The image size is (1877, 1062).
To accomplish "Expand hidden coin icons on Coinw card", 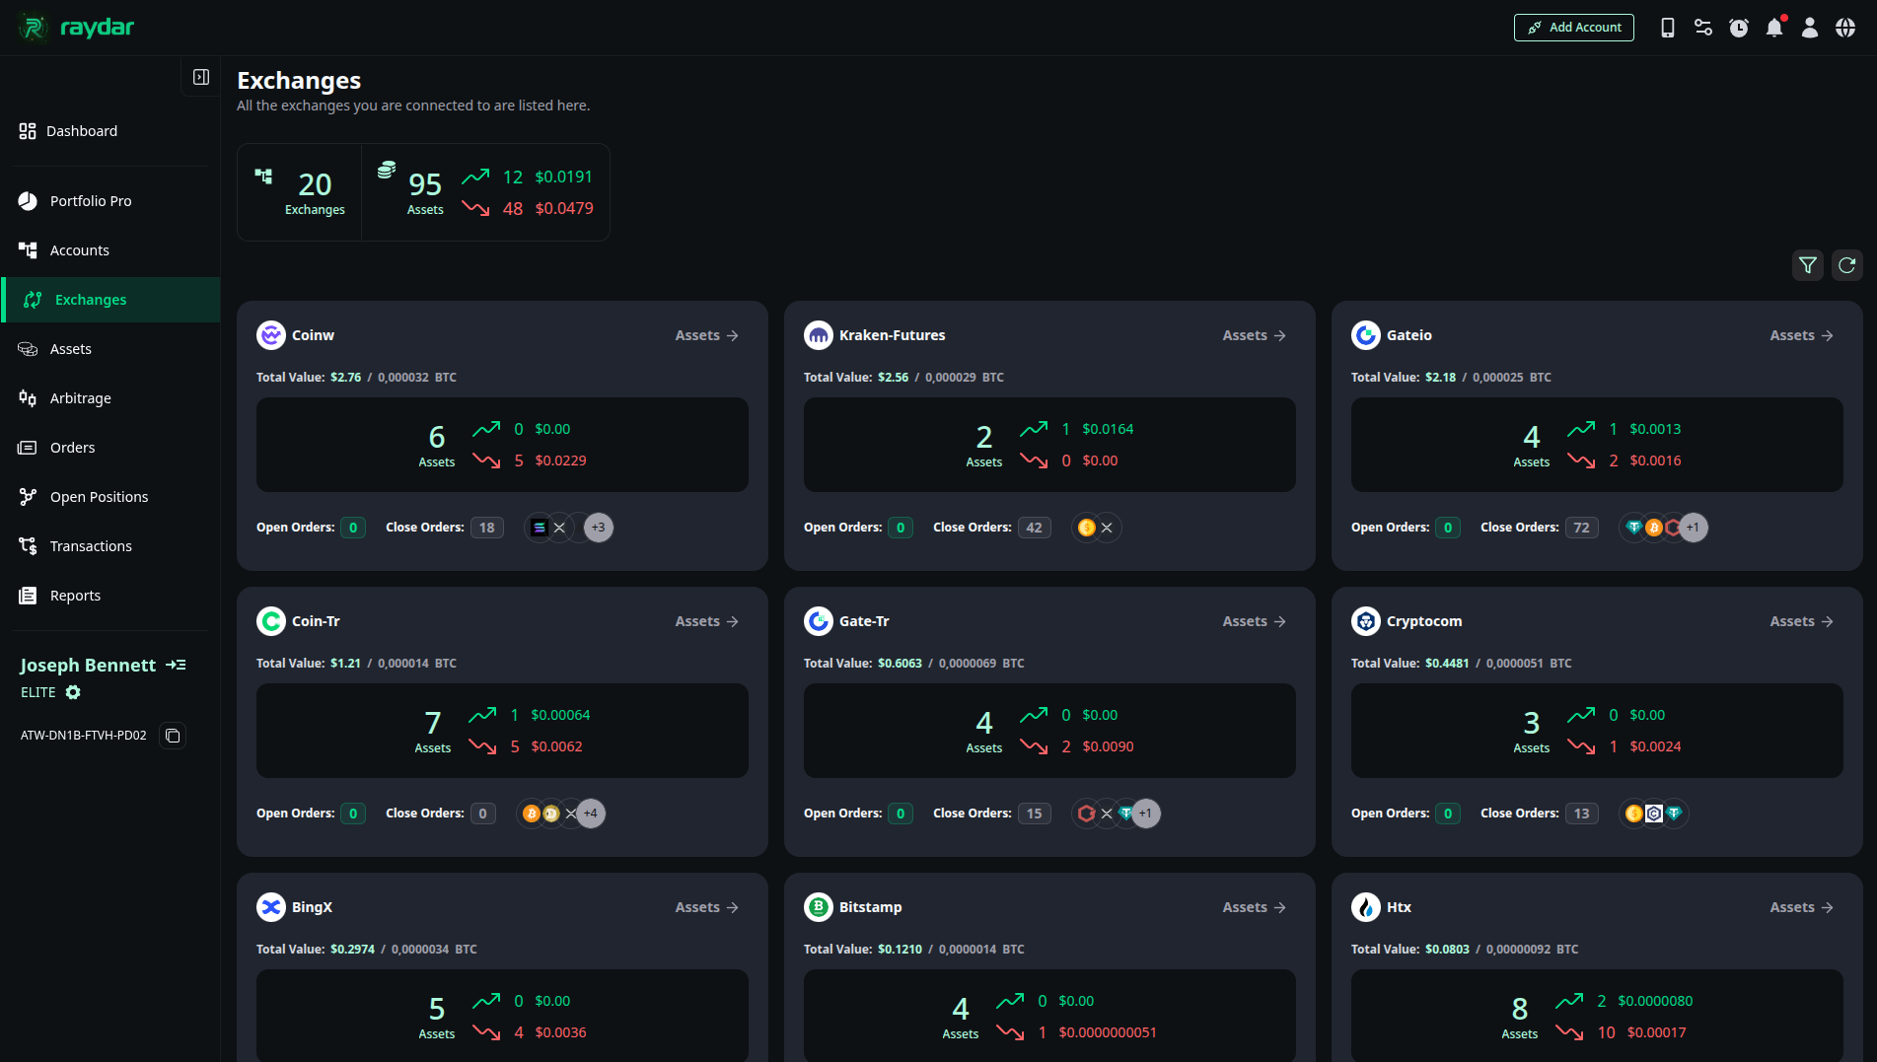I will pos(598,528).
